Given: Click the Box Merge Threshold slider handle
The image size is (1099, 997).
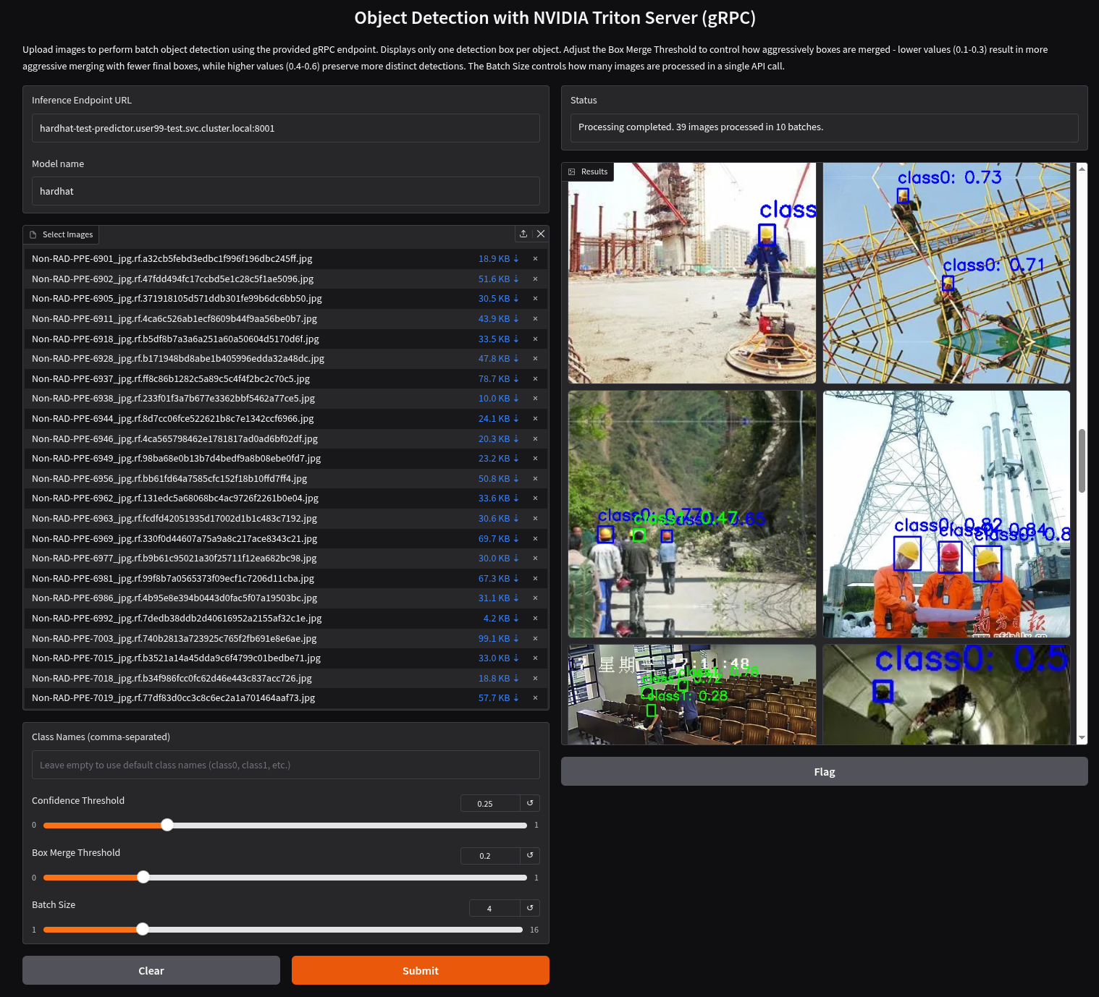Looking at the screenshot, I should (143, 877).
